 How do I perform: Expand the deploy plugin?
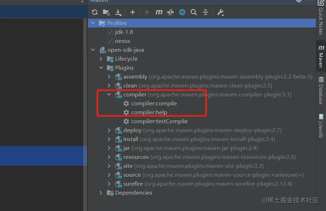(109, 130)
